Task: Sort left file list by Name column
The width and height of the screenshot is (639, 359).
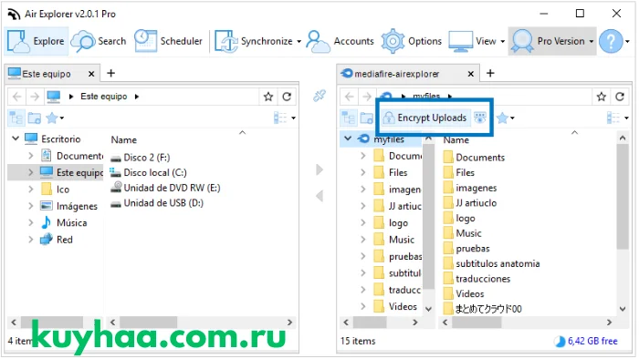Action: coord(124,139)
